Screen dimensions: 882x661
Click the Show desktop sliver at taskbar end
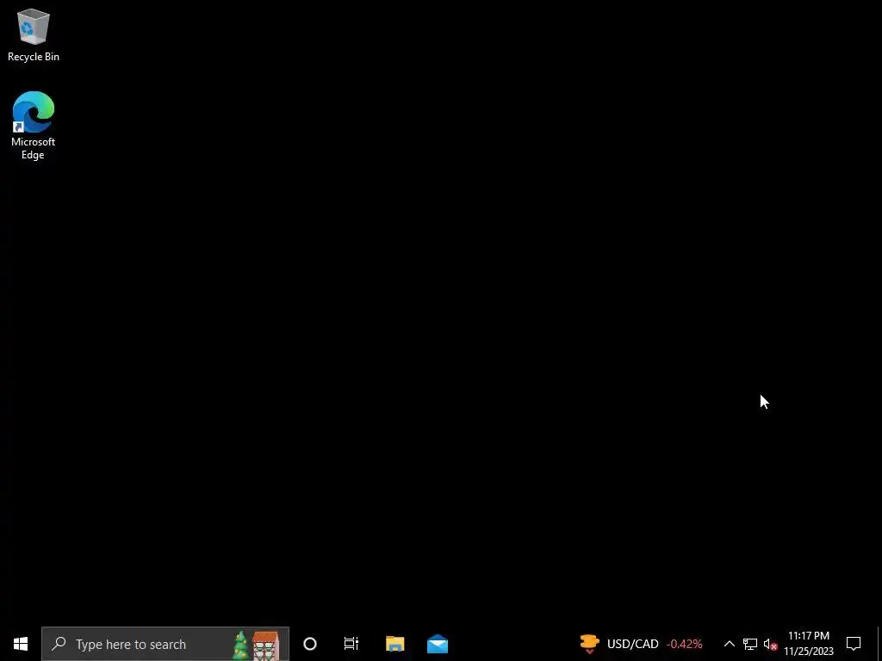(x=879, y=644)
